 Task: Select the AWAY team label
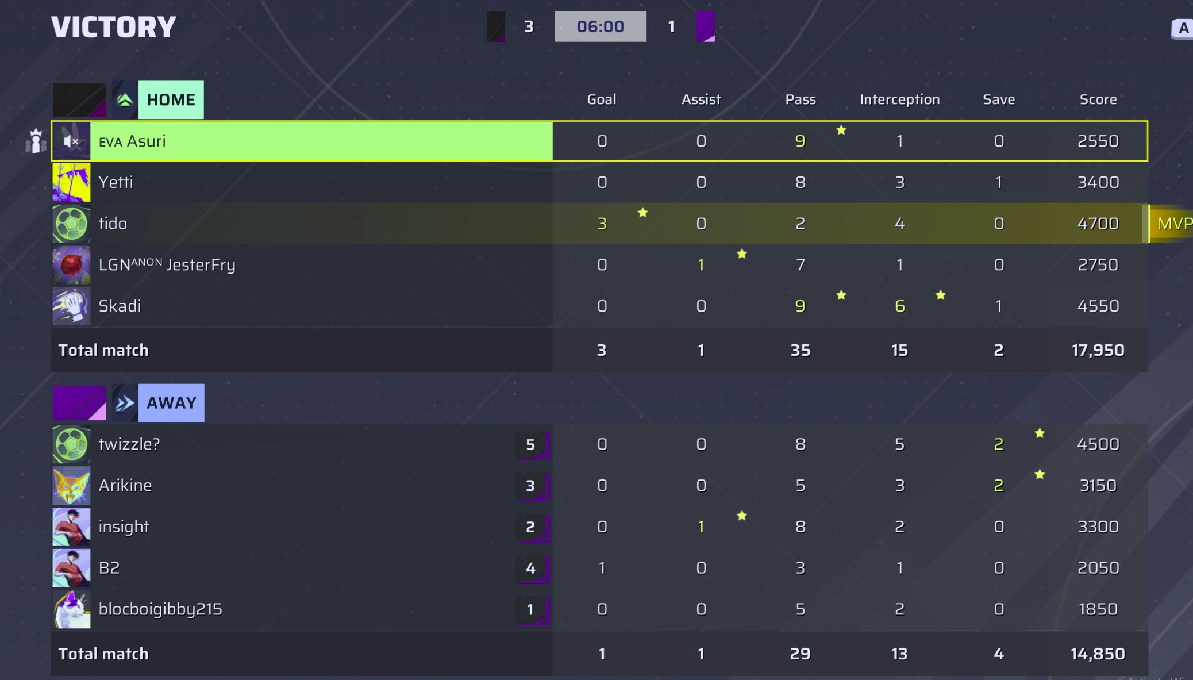[171, 403]
